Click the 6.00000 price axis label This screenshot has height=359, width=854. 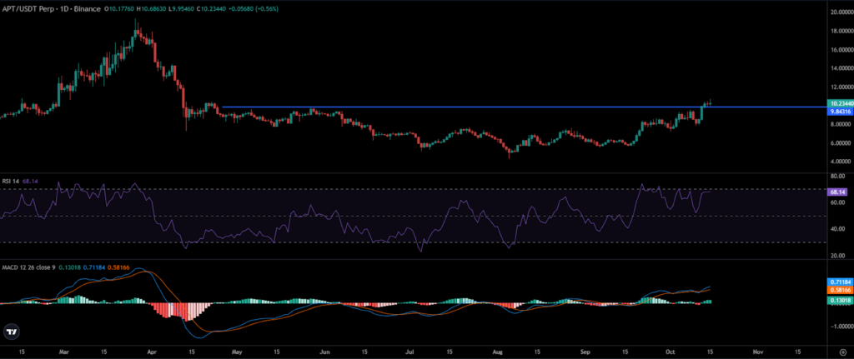[x=839, y=143]
